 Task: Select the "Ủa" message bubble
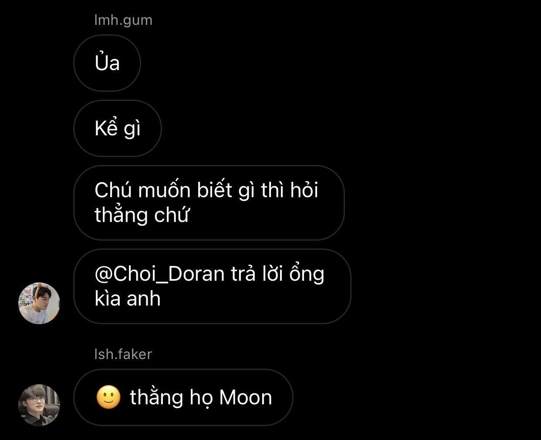(107, 63)
